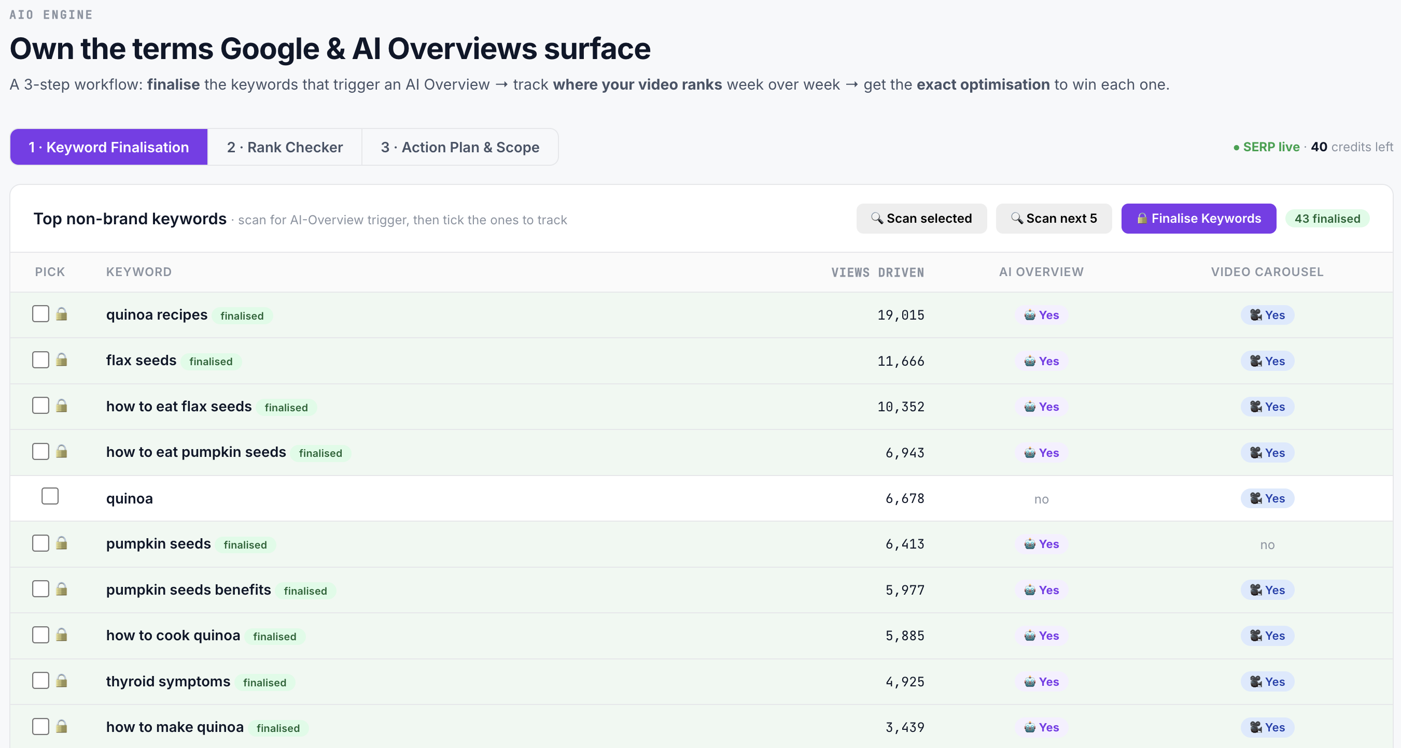Click Video Carousel Yes badge for thyroid symptoms
1401x748 pixels.
tap(1267, 682)
